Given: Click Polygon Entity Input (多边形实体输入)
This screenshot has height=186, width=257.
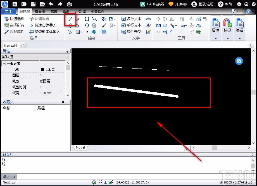Looking at the screenshot, I should (x=45, y=32).
